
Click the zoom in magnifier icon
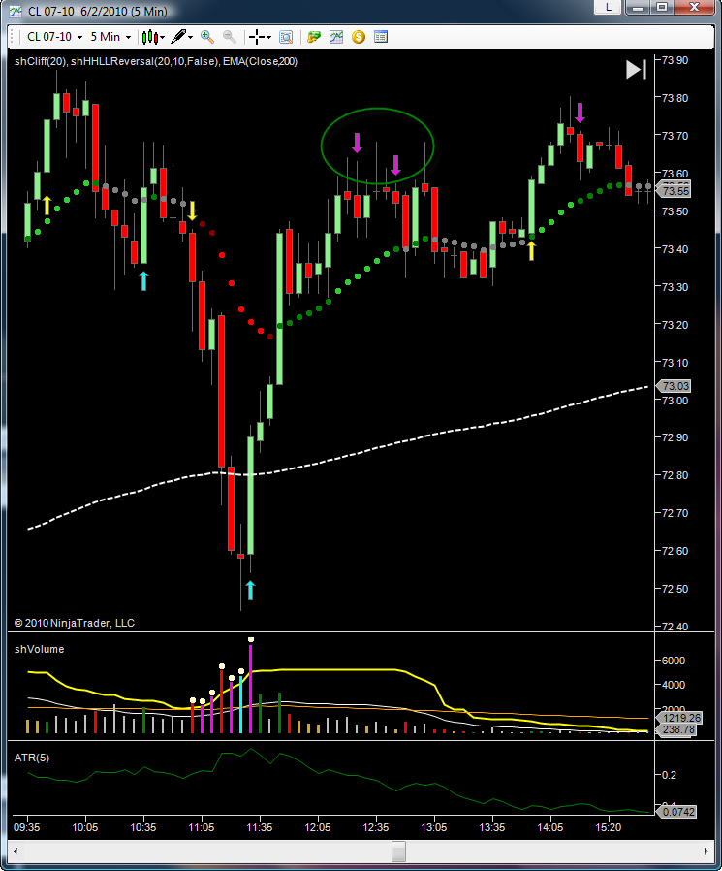click(207, 37)
